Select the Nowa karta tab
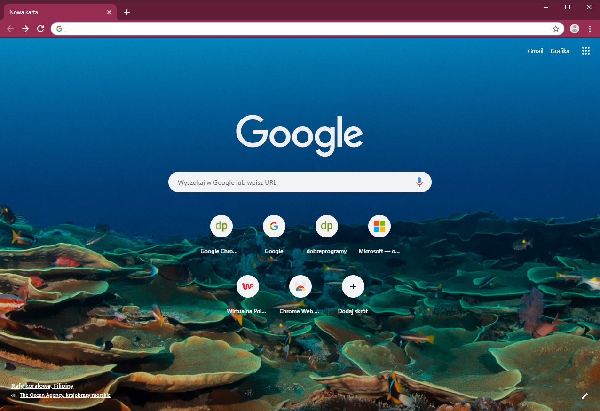 [x=60, y=12]
